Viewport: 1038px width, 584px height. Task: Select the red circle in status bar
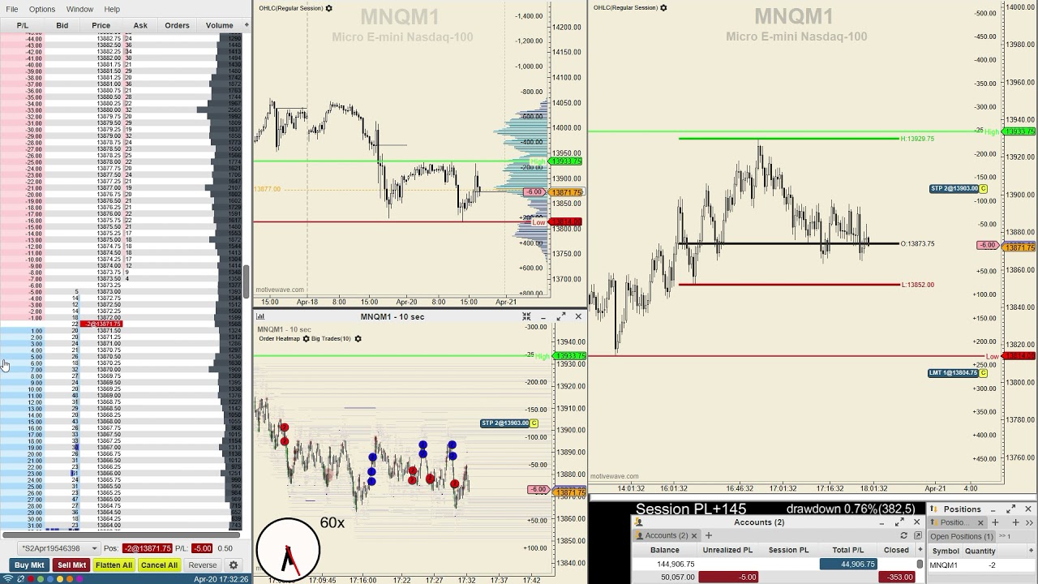tap(31, 578)
